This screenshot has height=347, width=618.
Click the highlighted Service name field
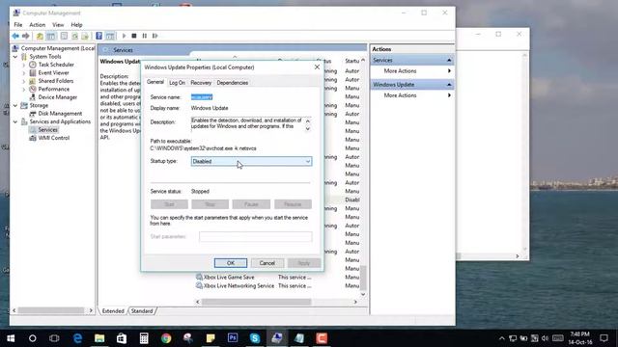pyautogui.click(x=202, y=96)
